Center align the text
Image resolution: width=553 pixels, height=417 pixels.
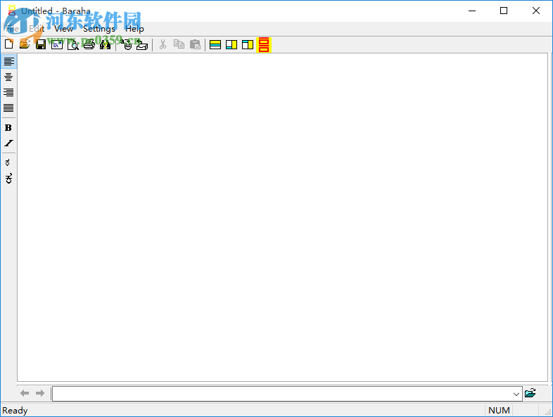[x=8, y=77]
